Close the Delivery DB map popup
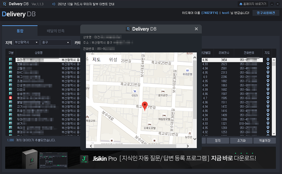The height and width of the screenshot is (174, 282). click(x=196, y=29)
